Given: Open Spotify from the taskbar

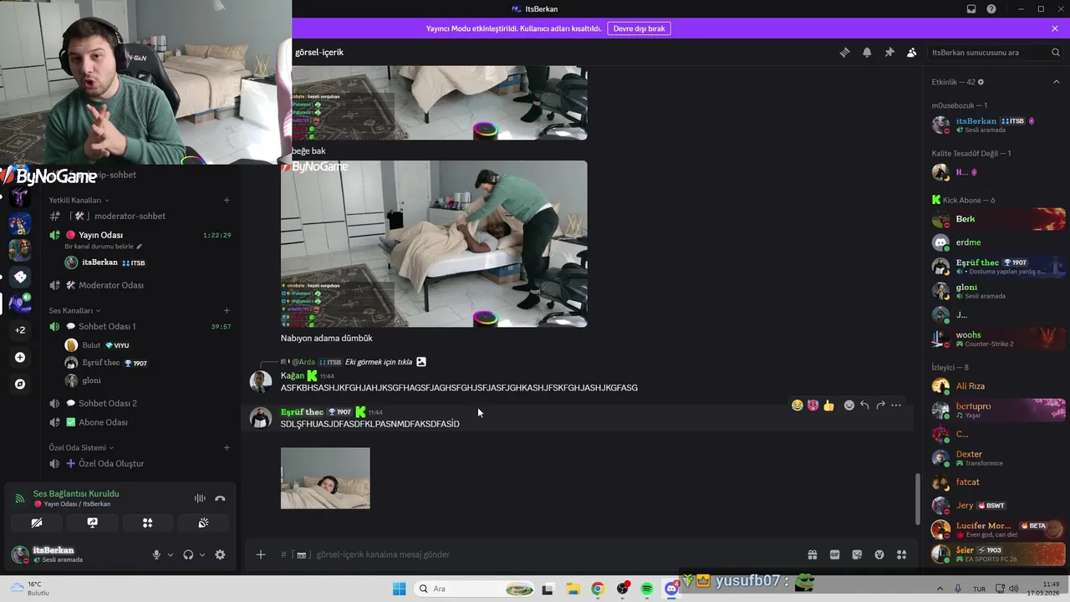Looking at the screenshot, I should coord(647,589).
